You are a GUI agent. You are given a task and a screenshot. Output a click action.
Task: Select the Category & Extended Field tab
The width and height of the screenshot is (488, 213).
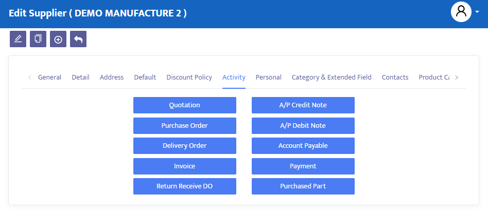point(332,78)
